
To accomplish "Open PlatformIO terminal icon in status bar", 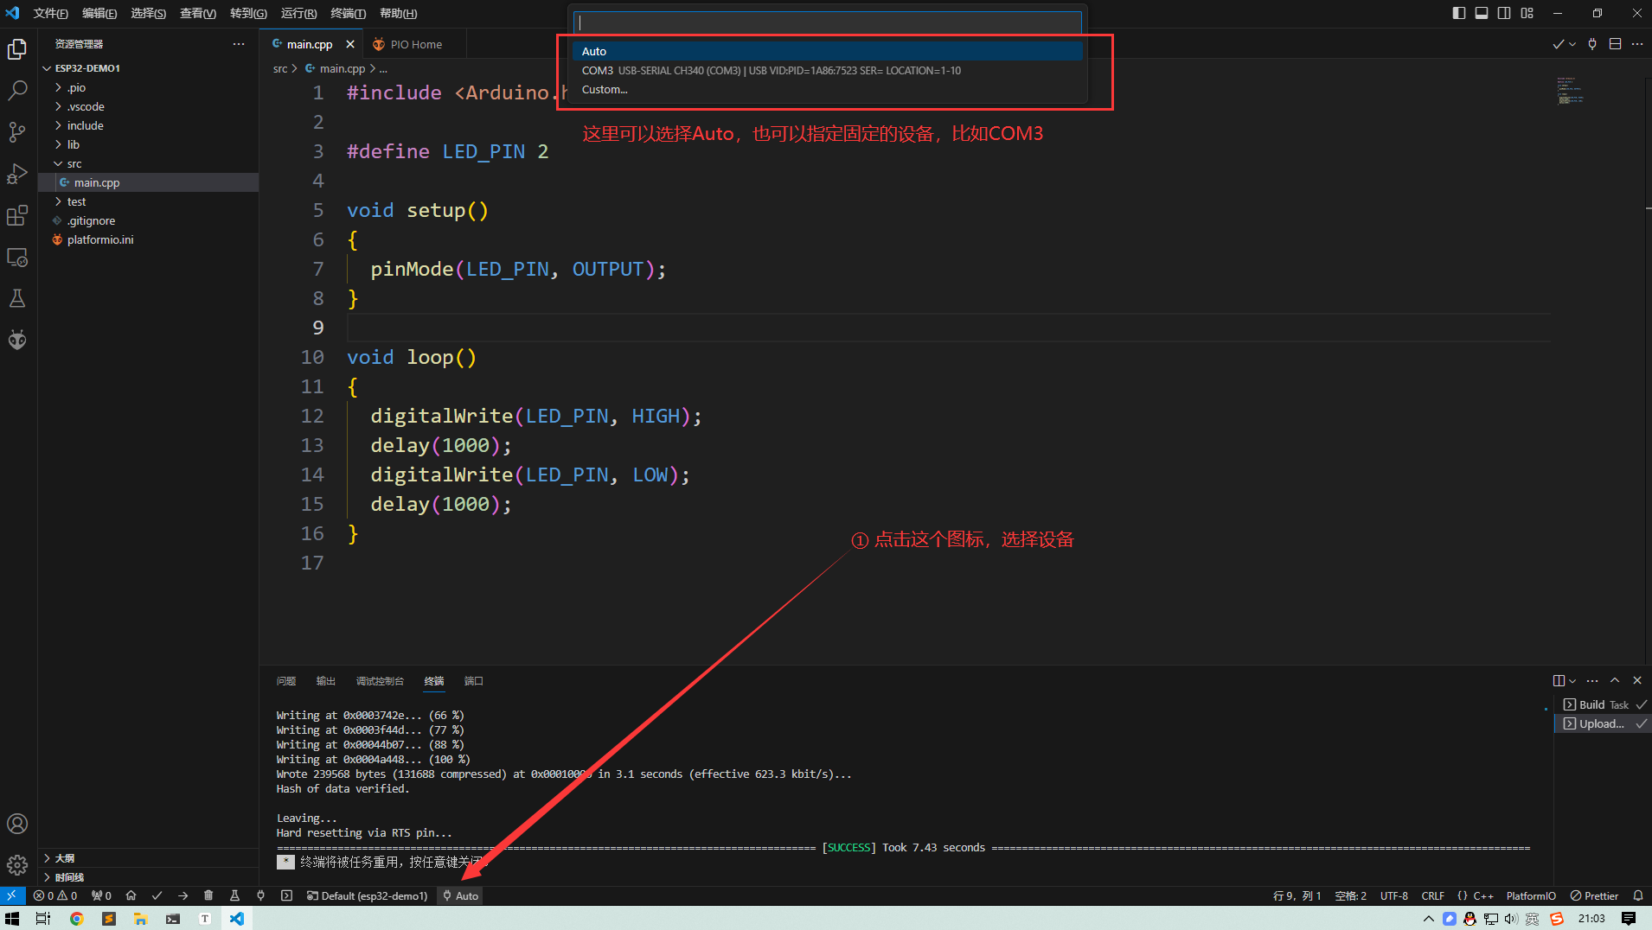I will click(x=286, y=895).
